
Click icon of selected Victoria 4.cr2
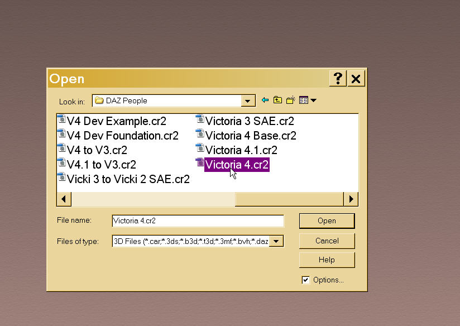200,163
